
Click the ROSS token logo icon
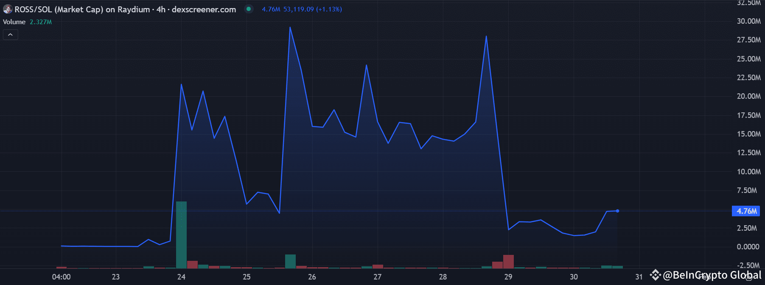coord(7,9)
